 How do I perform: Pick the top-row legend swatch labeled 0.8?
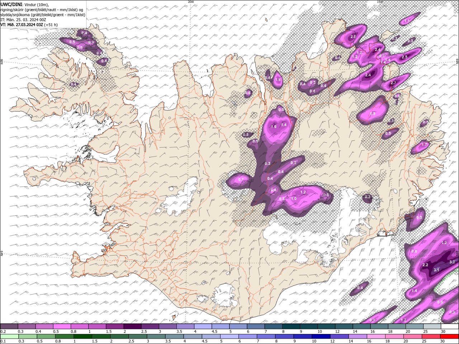(80, 326)
